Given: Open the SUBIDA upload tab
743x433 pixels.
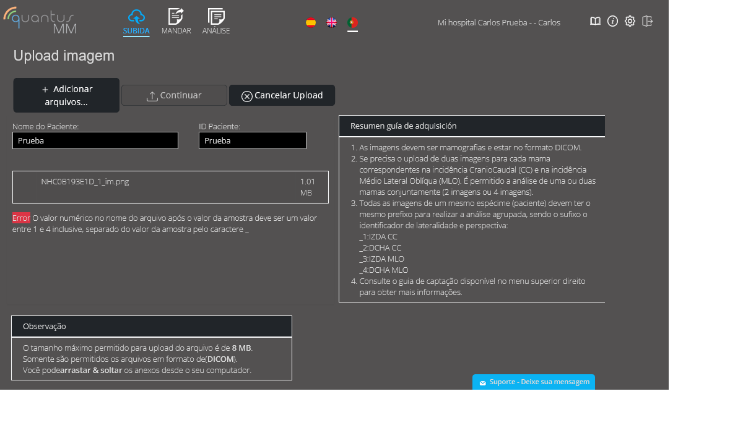Looking at the screenshot, I should pyautogui.click(x=136, y=22).
